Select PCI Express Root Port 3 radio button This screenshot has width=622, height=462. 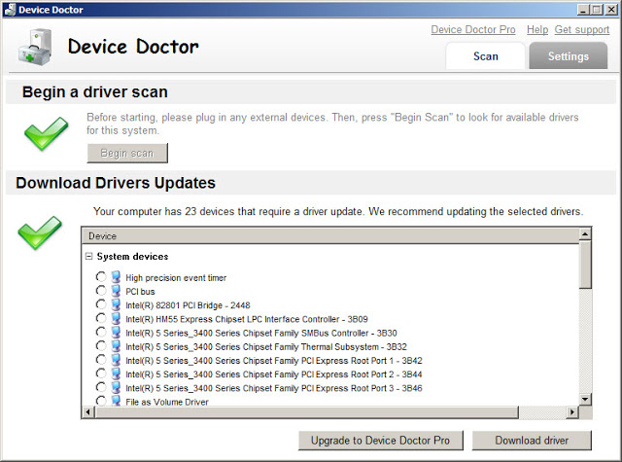(101, 387)
